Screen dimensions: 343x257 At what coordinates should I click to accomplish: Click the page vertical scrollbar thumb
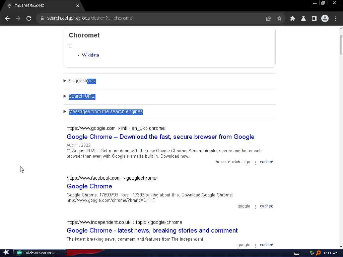point(341,45)
